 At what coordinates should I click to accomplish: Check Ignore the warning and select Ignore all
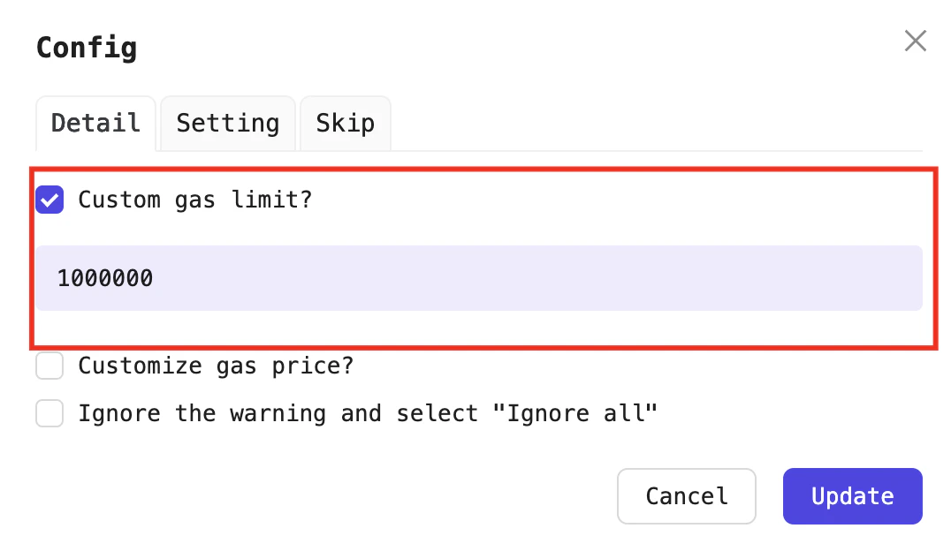coord(49,412)
